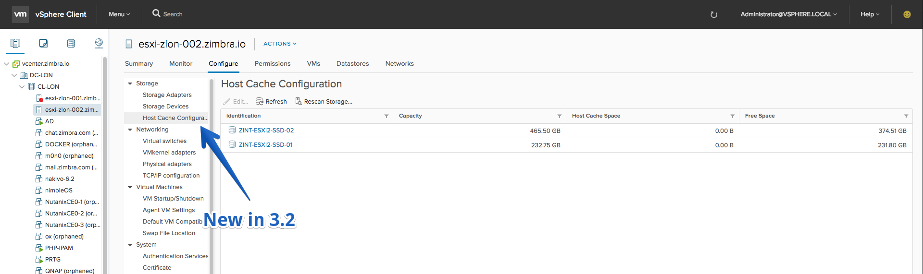Select Host Cache Configuration item

166,118
